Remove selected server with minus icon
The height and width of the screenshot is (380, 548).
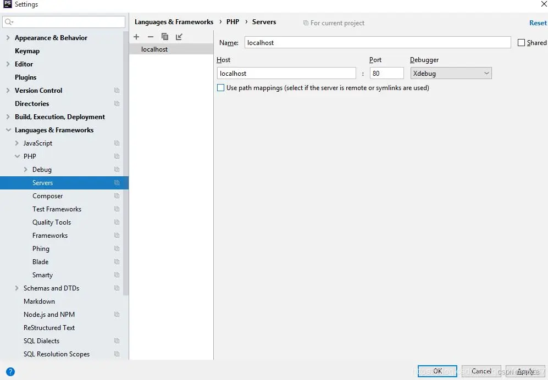pos(151,37)
